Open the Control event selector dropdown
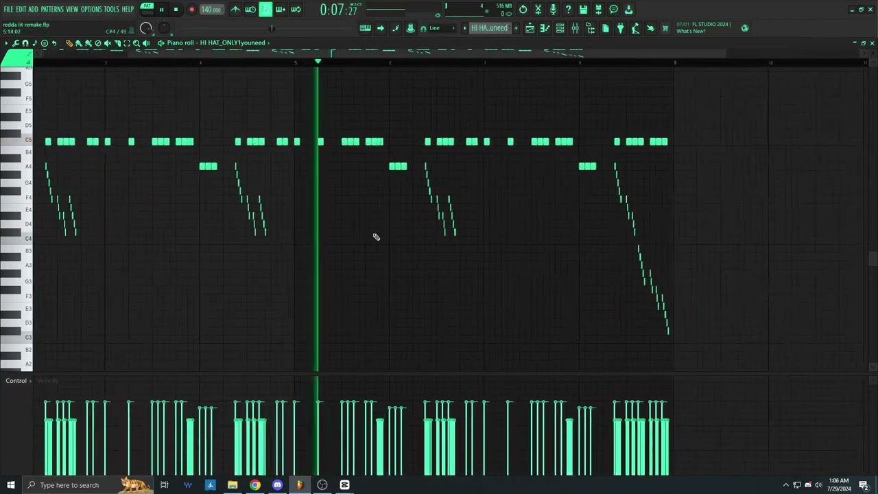 pos(19,381)
